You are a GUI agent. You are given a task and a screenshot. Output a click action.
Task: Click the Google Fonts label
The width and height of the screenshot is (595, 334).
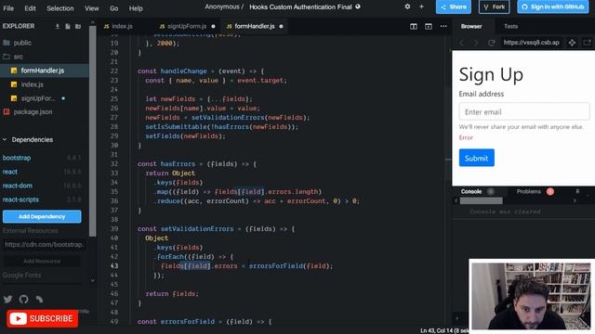pos(21,276)
